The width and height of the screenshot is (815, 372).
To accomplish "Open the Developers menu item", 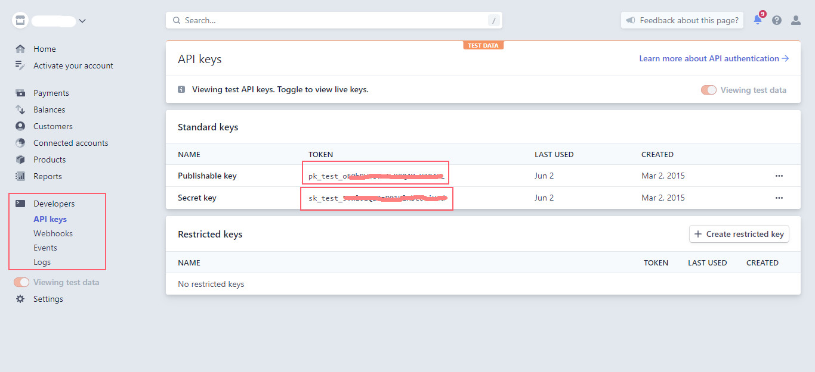I will pyautogui.click(x=54, y=204).
